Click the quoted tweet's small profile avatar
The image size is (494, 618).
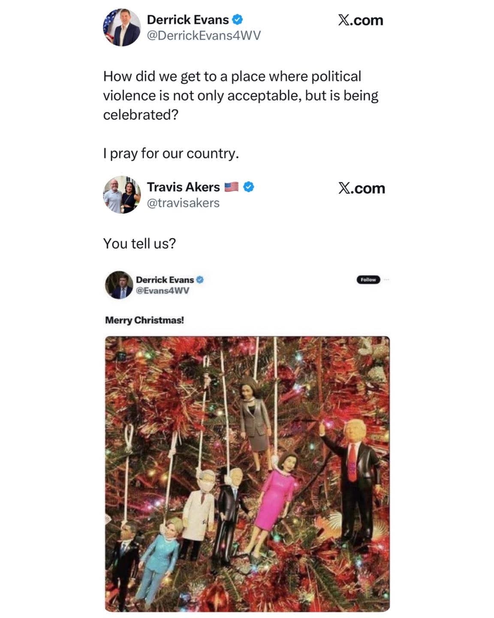click(x=119, y=285)
